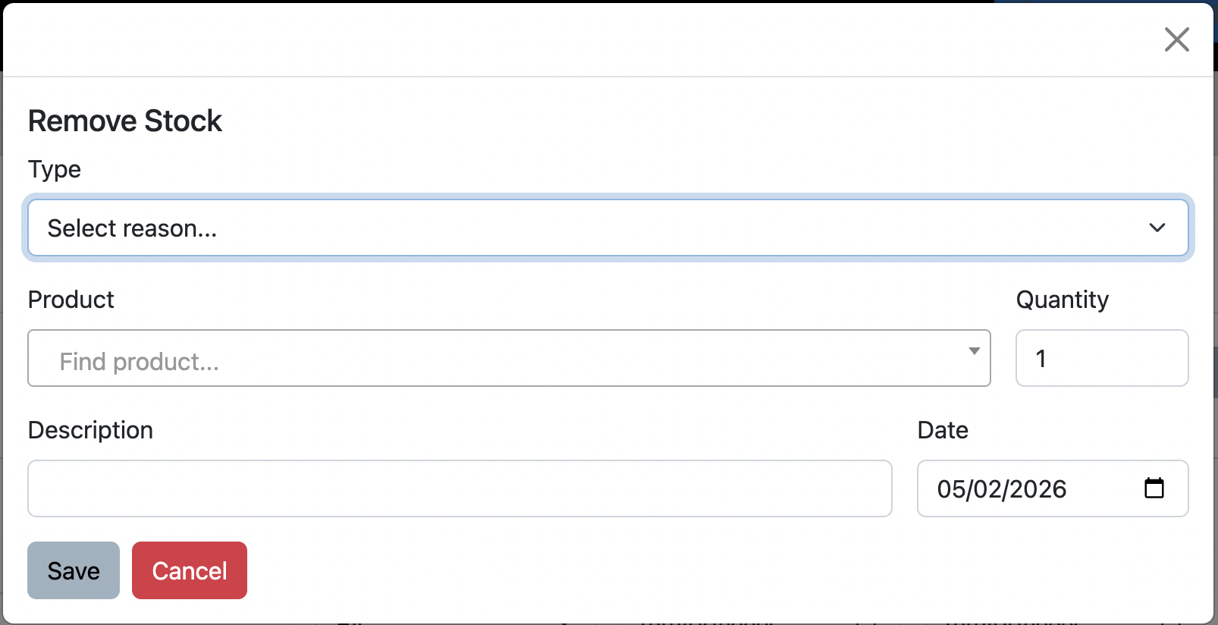Click the triangle arrow on Find product box

tap(975, 351)
